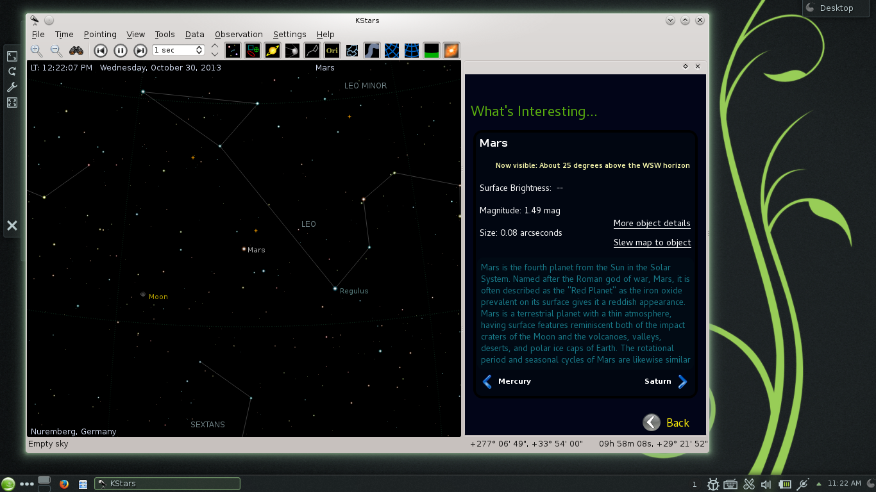Open the Tools menu
The height and width of the screenshot is (492, 876).
(x=165, y=35)
